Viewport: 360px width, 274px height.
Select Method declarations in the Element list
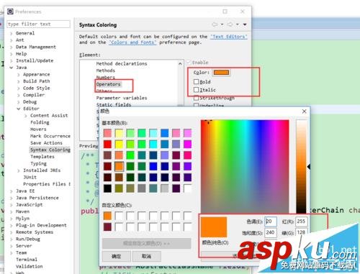click(122, 63)
